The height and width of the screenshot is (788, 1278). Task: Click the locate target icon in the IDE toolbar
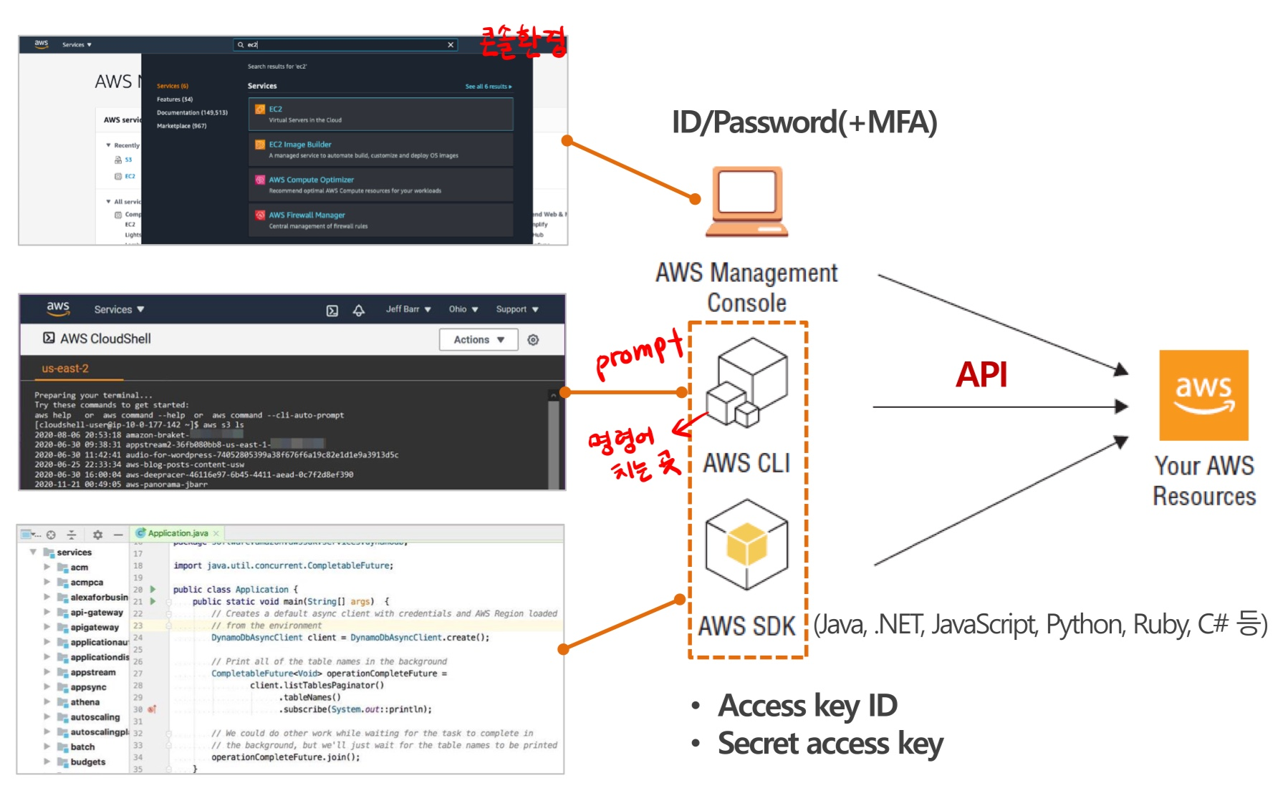point(51,535)
